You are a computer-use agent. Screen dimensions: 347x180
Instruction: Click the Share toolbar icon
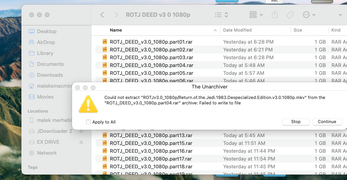pos(275,15)
